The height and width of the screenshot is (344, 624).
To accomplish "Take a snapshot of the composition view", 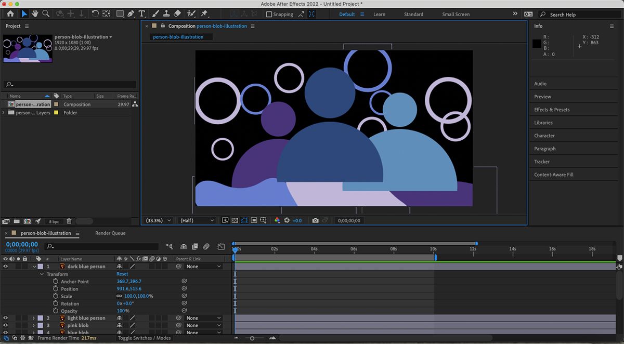I will (x=316, y=220).
